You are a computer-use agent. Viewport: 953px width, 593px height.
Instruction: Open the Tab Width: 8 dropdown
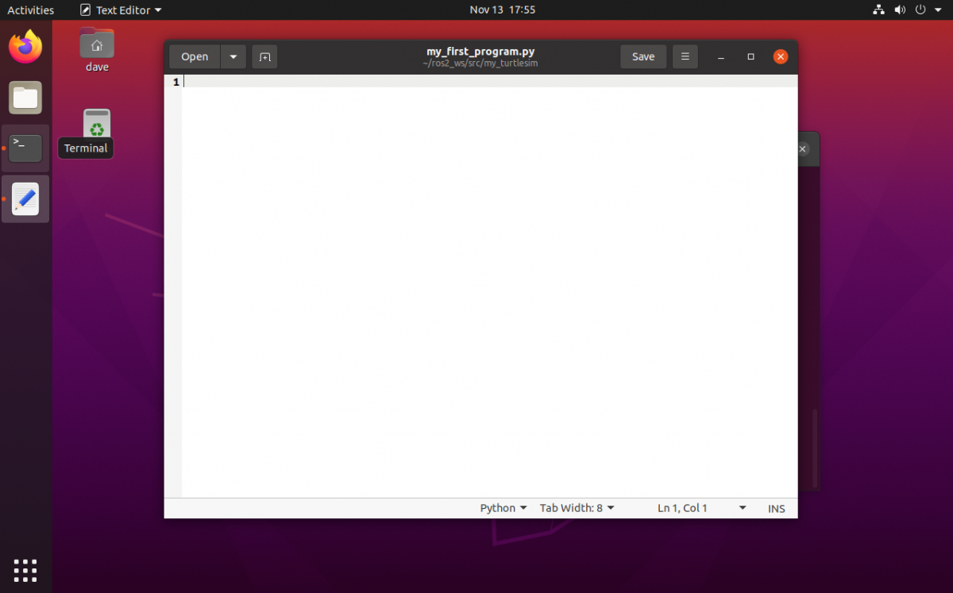click(x=577, y=507)
